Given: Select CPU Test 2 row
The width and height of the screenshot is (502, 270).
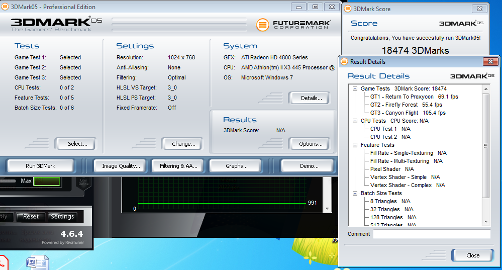Looking at the screenshot, I should point(390,137).
